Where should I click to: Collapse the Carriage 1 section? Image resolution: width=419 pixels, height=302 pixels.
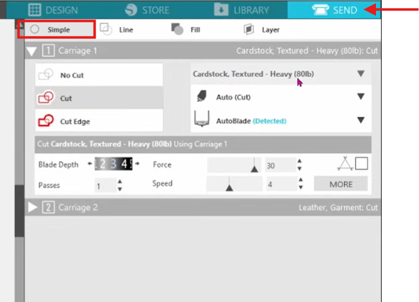coord(32,51)
